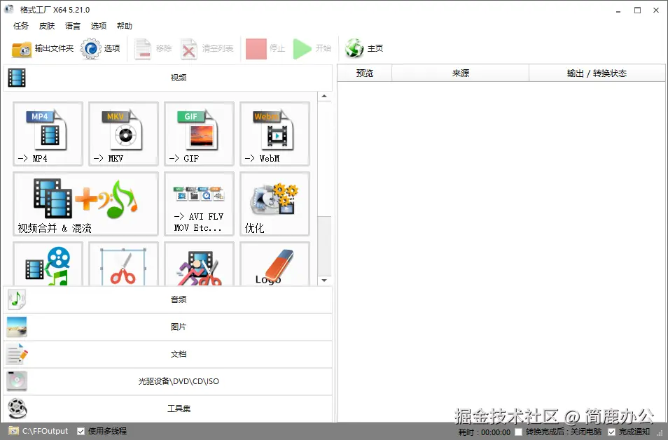Expand 光驱设备\DVD\CD\ISO category
668x440 pixels.
(168, 381)
